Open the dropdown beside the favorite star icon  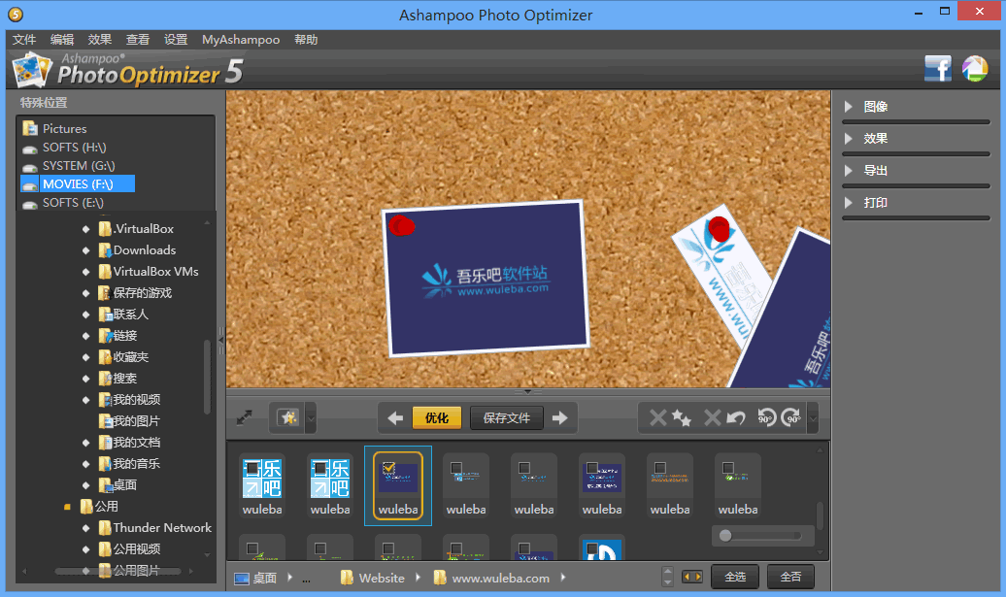311,418
